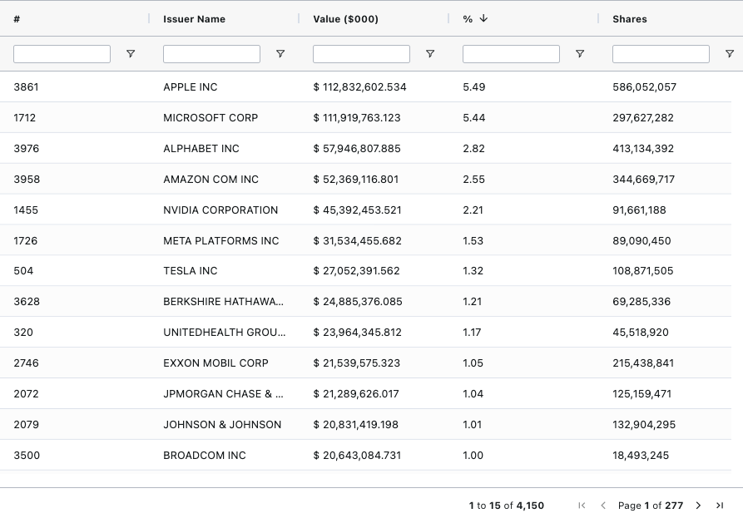Open the filter menu for the Shares column
The image size is (743, 523).
[x=730, y=54]
